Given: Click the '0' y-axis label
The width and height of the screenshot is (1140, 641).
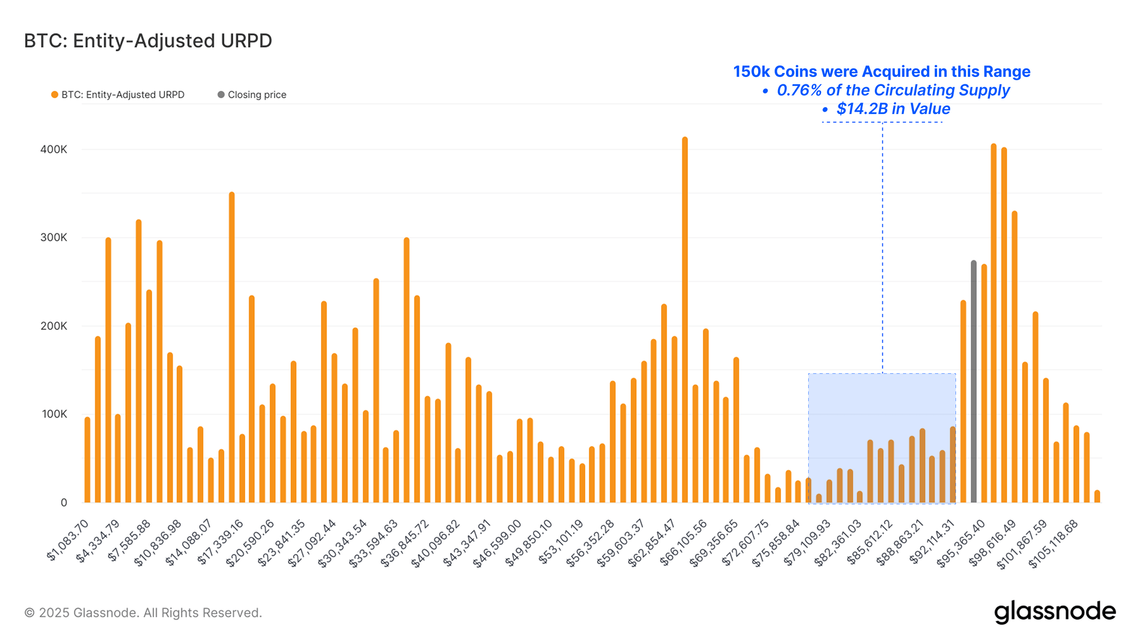Looking at the screenshot, I should (x=64, y=503).
